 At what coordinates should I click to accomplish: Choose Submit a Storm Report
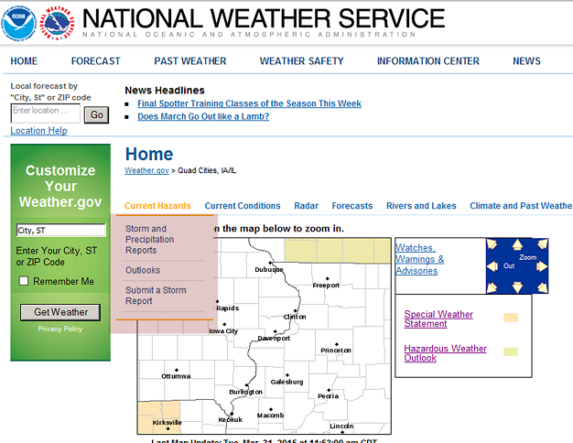coord(156,296)
